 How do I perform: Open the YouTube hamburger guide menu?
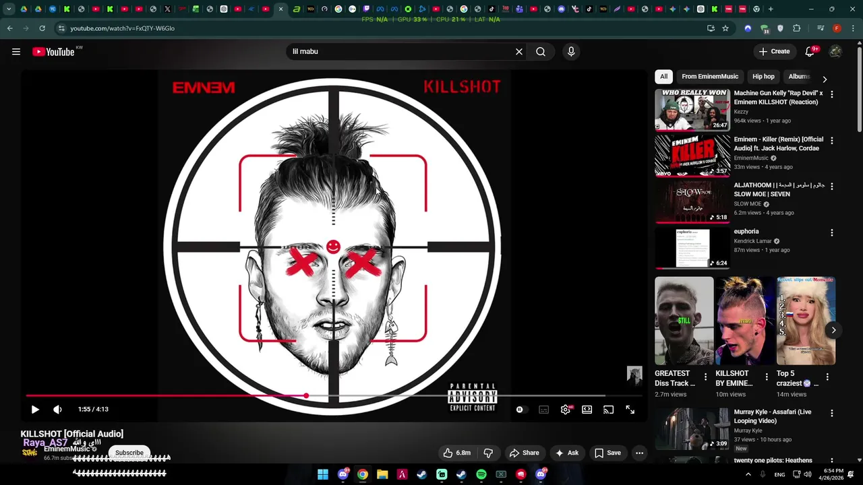click(16, 52)
